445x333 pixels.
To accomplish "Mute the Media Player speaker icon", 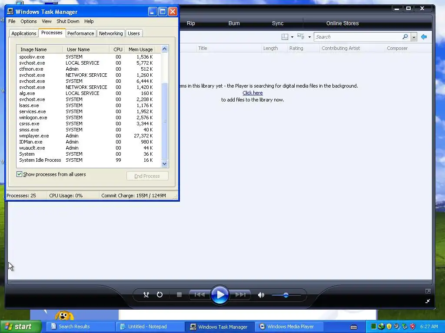I will 261,295.
